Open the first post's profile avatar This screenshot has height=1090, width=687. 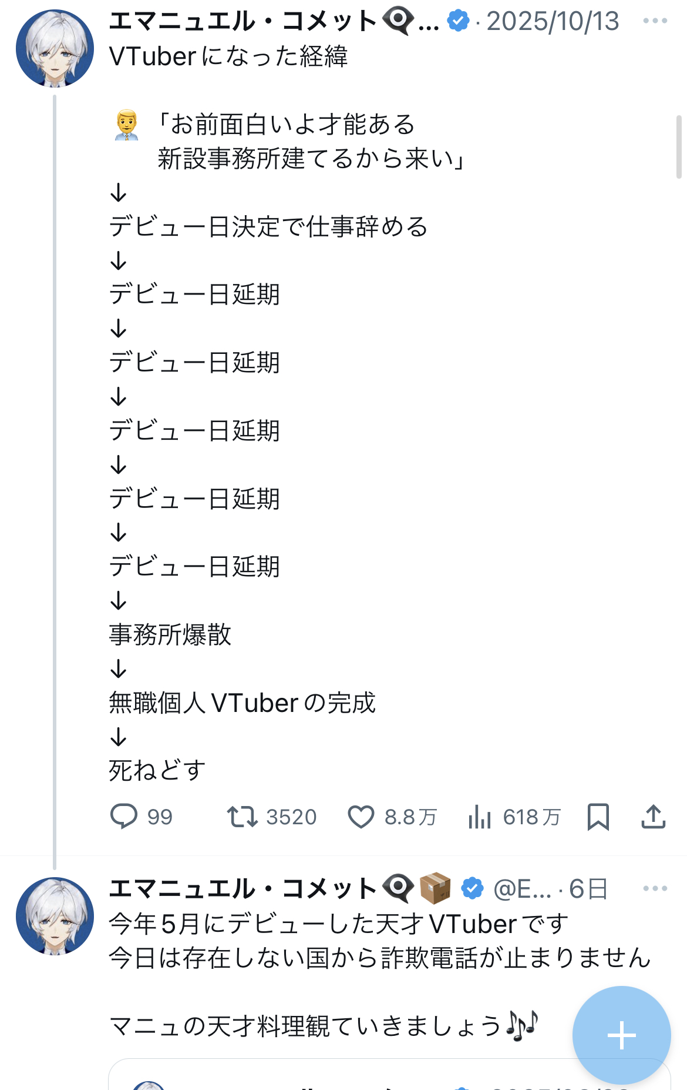55,48
